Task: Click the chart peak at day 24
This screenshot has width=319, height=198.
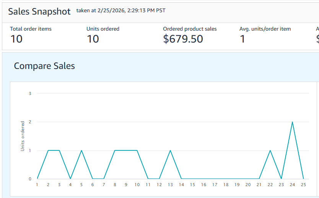Action: tap(292, 122)
